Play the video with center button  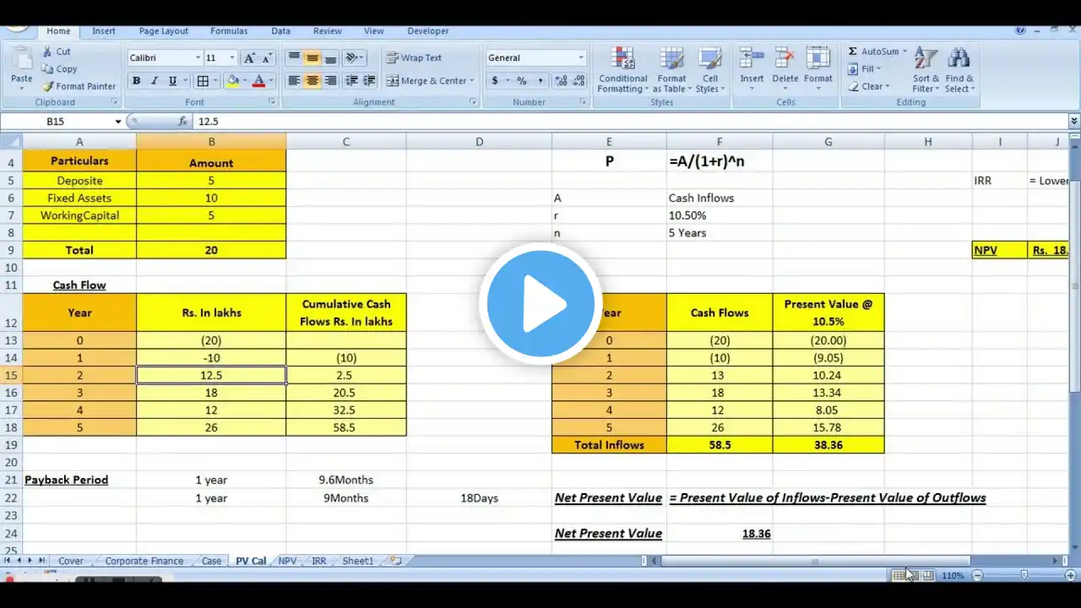coord(540,304)
